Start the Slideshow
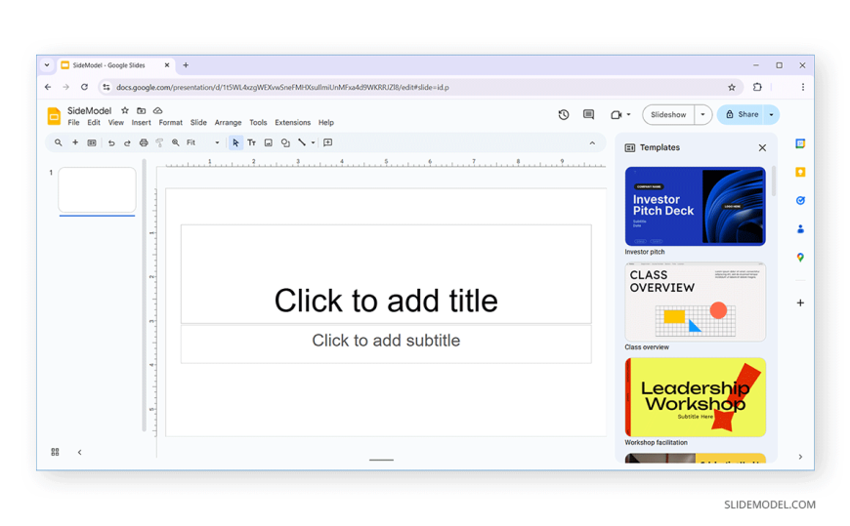This screenshot has width=850, height=526. 668,115
